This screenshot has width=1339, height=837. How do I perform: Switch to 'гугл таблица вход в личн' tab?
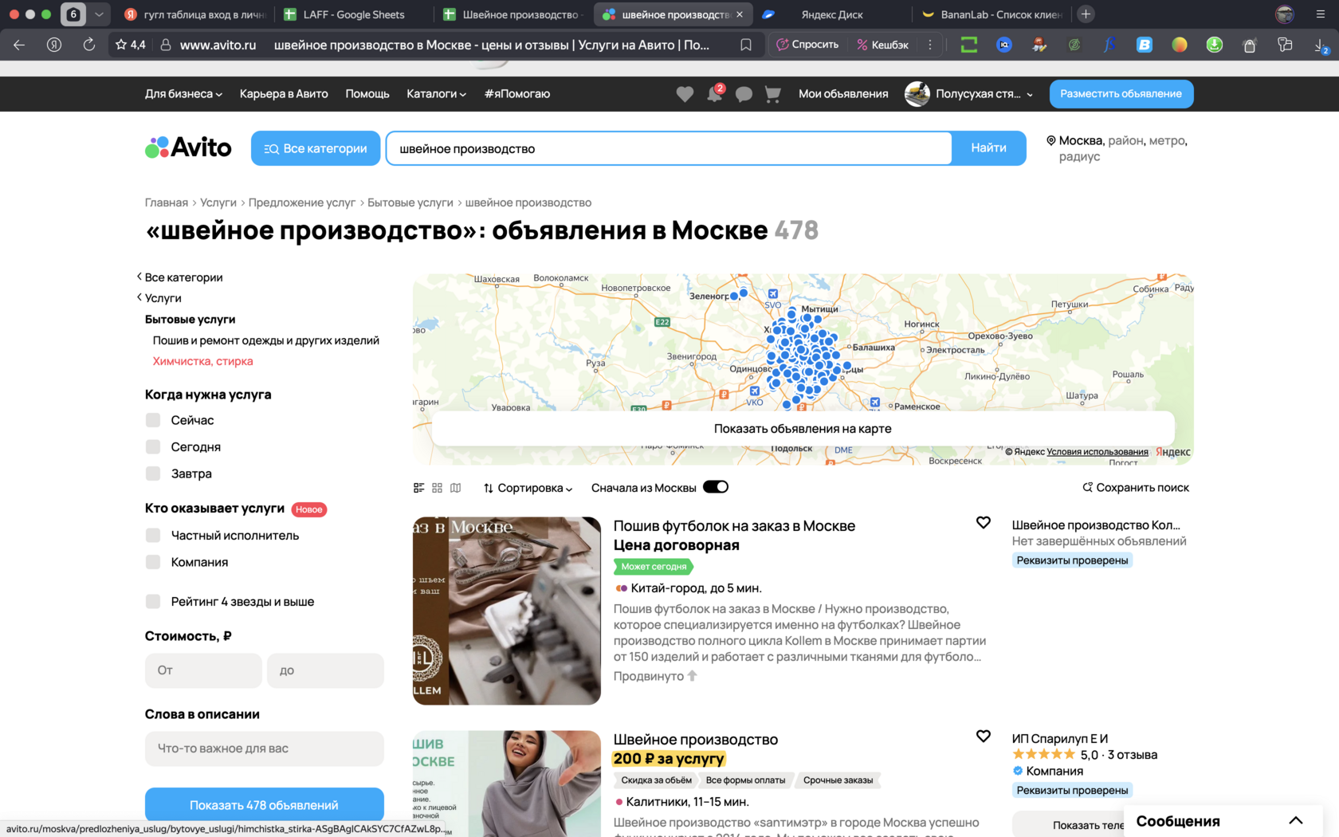pos(194,14)
